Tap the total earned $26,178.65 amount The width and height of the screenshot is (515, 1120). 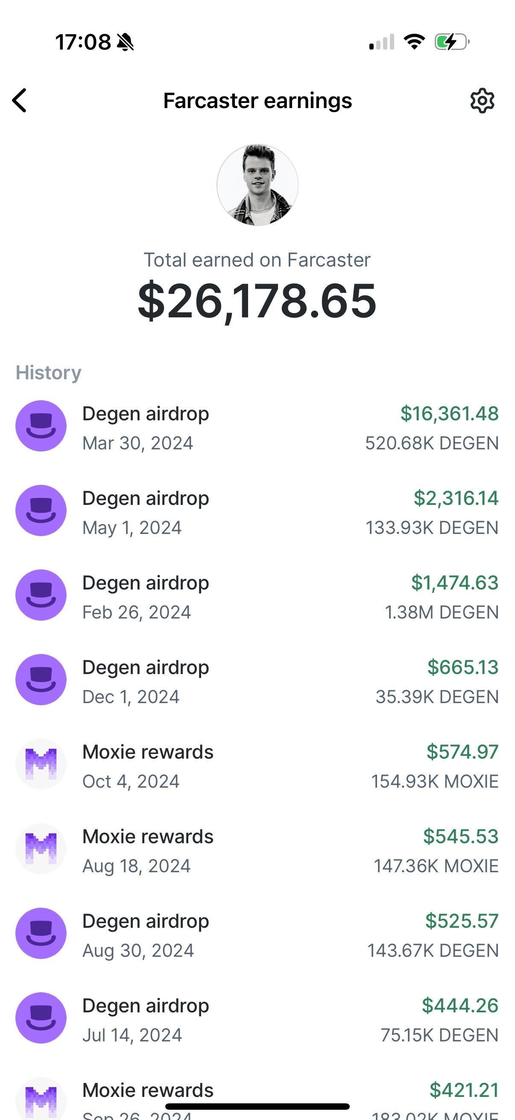[257, 301]
